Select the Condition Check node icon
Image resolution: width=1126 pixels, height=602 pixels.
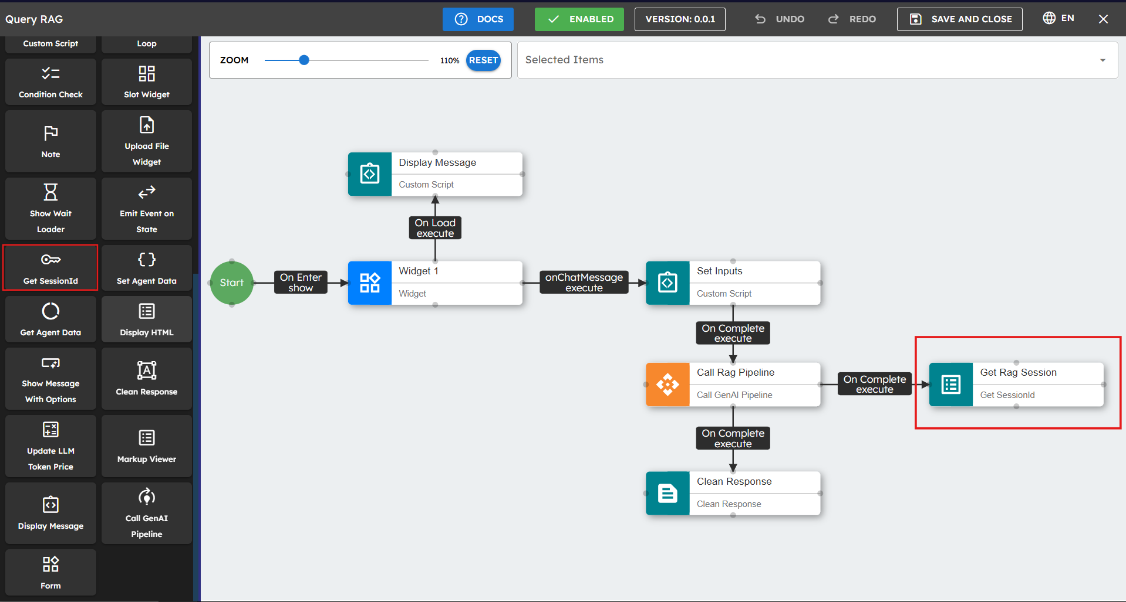(50, 73)
